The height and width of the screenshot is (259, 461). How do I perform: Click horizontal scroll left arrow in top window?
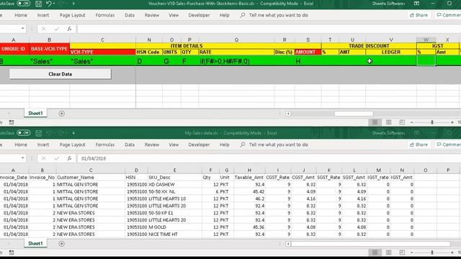coord(288,114)
